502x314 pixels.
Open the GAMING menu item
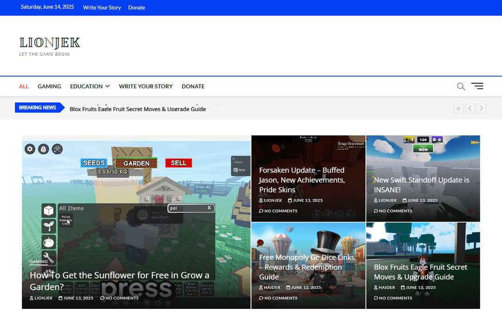[49, 86]
